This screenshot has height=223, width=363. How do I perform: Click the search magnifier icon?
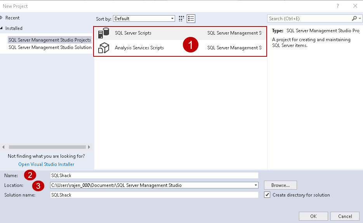point(354,18)
